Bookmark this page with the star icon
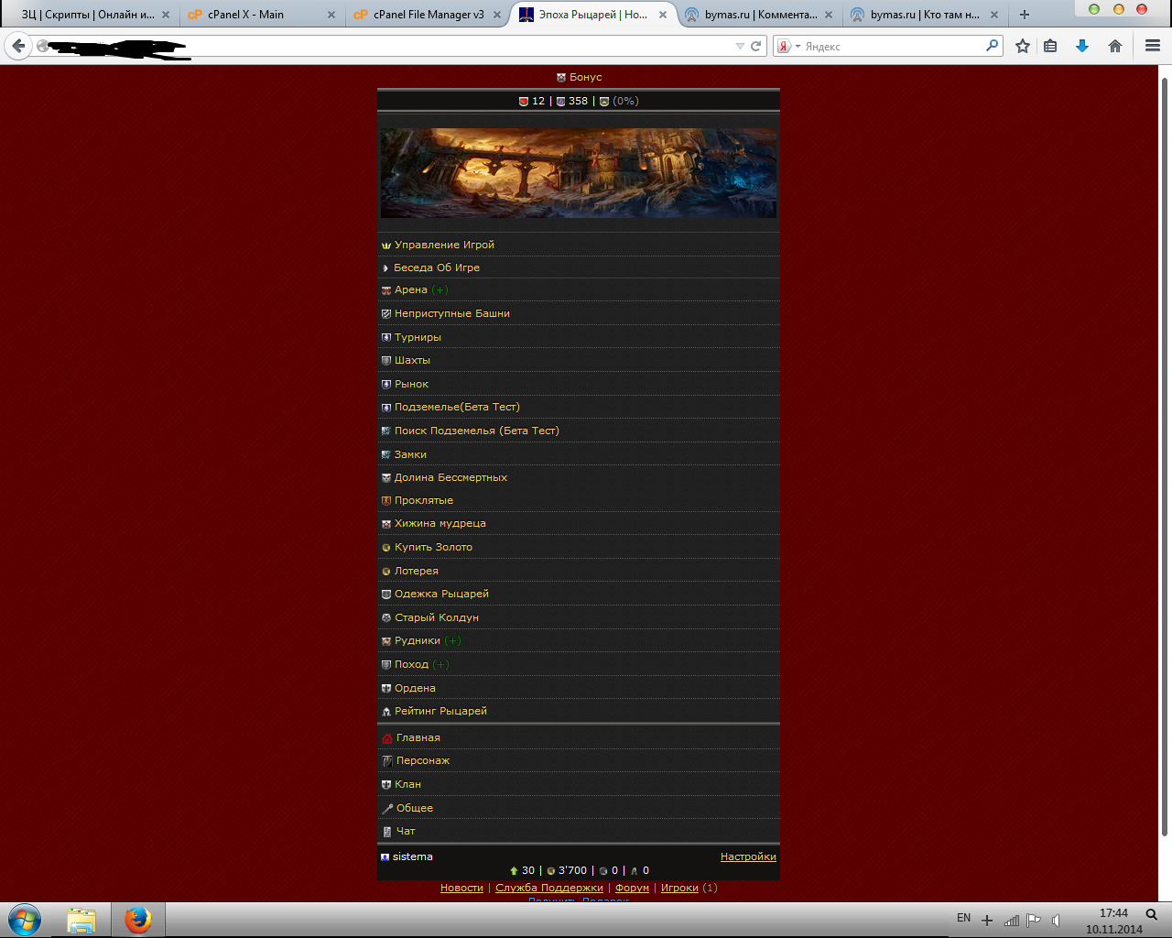 click(x=1023, y=46)
